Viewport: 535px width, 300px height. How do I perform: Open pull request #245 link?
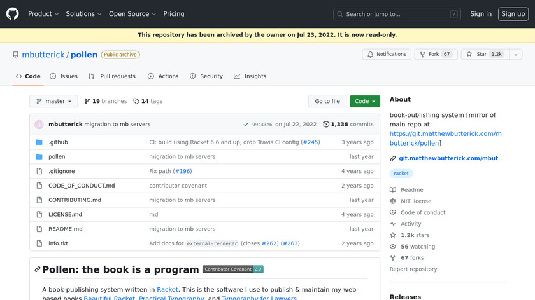pyautogui.click(x=311, y=142)
